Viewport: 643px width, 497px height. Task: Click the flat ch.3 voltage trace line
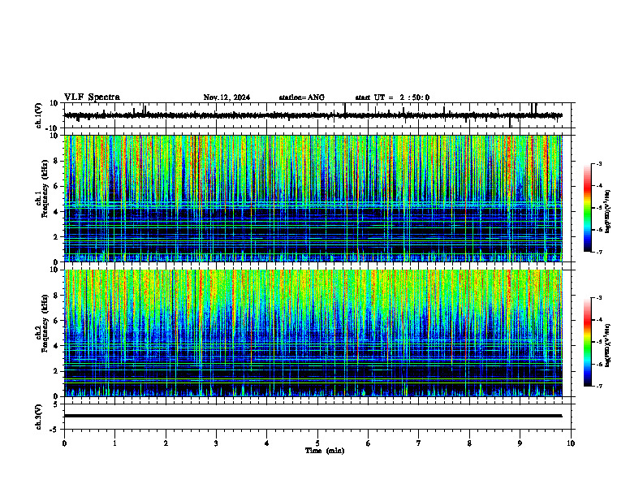click(313, 416)
